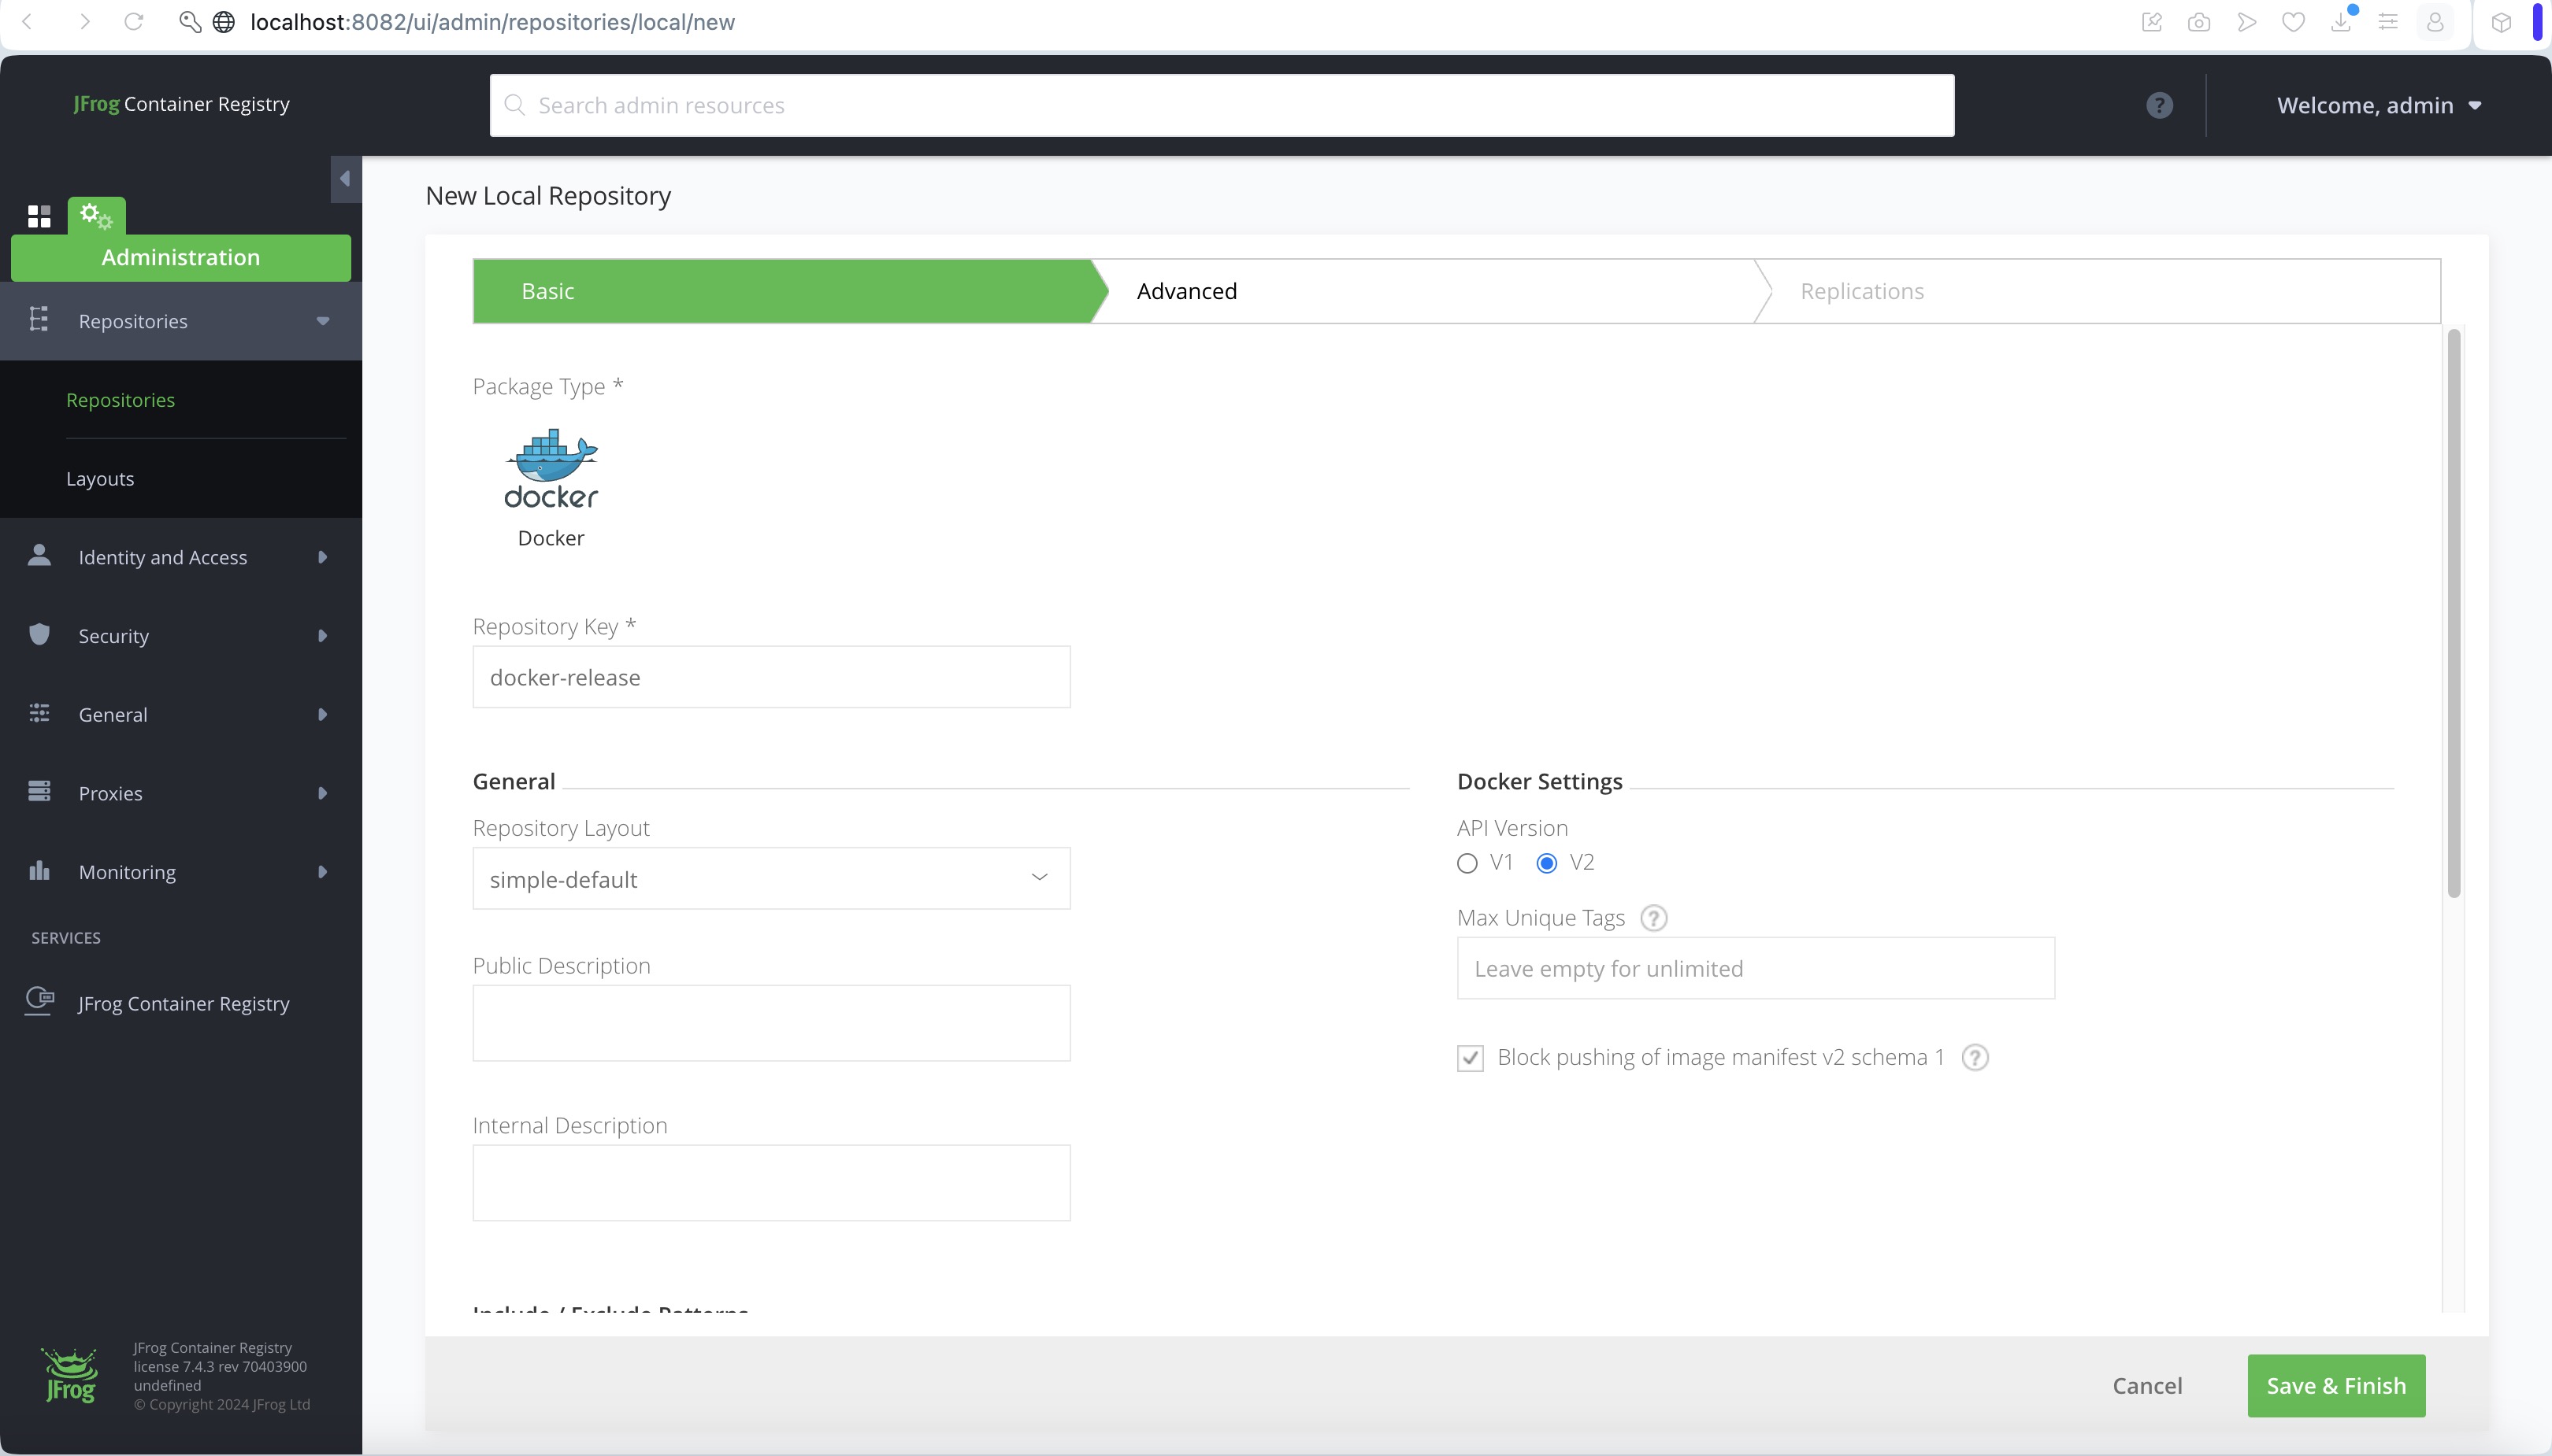The width and height of the screenshot is (2552, 1456).
Task: Click the browser camera snapshot icon
Action: click(x=2198, y=21)
